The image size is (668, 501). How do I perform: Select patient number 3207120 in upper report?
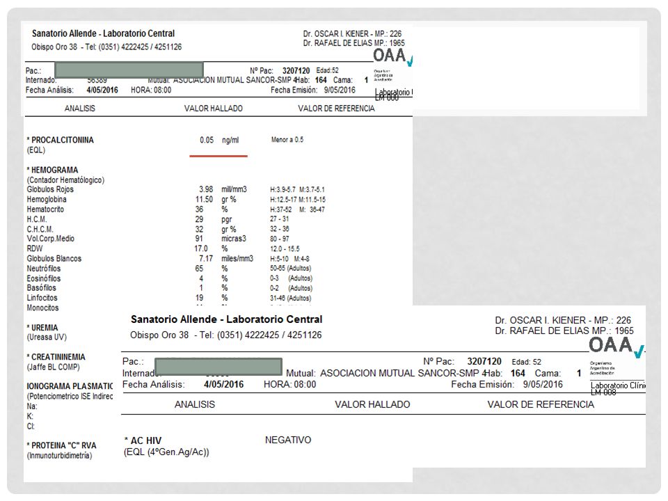pos(296,71)
